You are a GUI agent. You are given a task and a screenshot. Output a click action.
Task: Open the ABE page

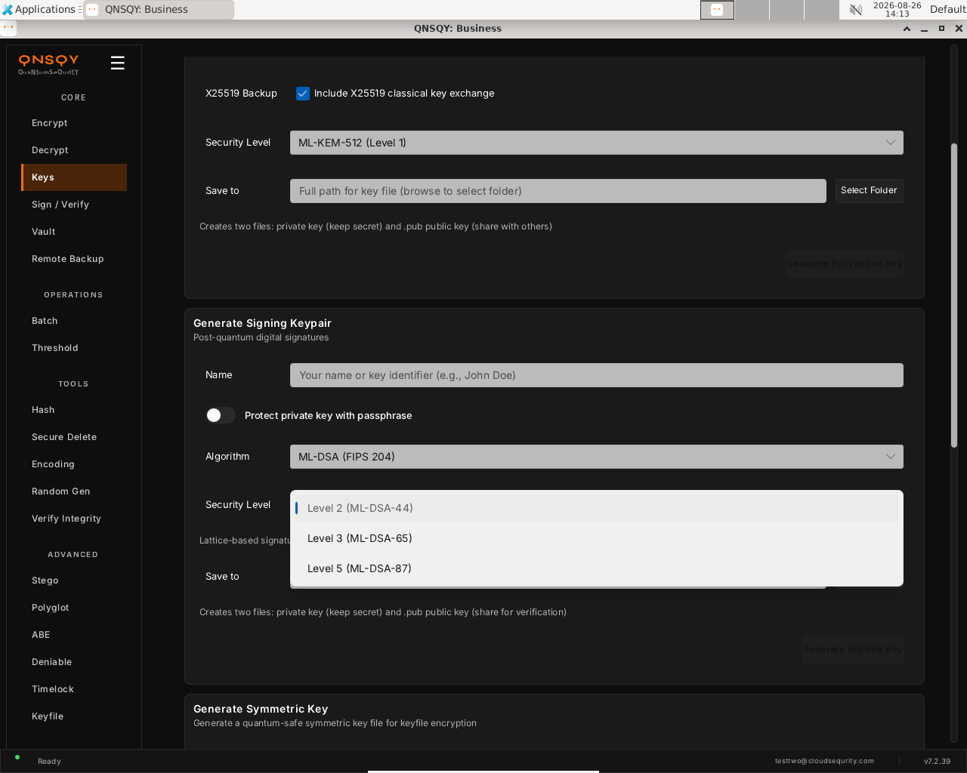pos(74,635)
